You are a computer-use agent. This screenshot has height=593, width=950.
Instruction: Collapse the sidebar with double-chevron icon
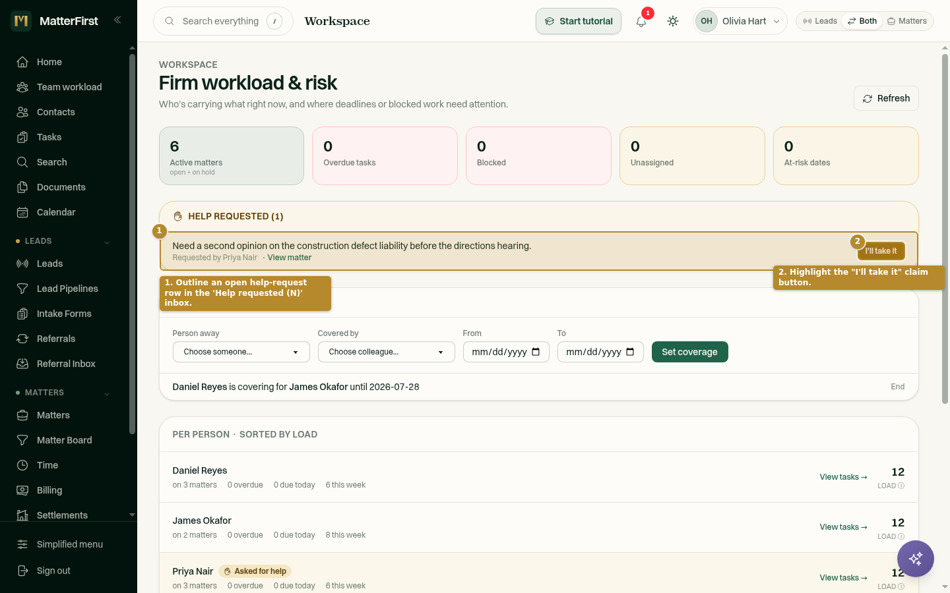coord(117,20)
